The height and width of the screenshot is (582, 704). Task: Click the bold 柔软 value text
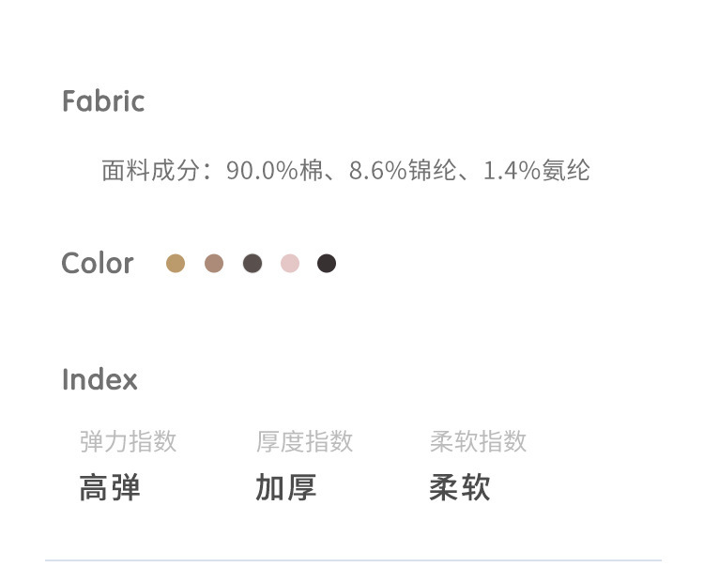click(460, 488)
